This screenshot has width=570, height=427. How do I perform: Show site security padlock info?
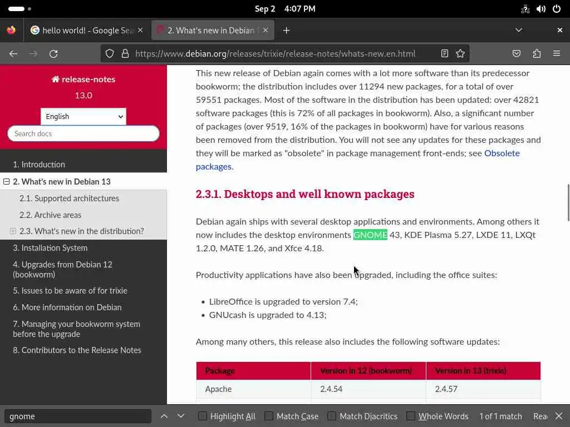tap(125, 54)
